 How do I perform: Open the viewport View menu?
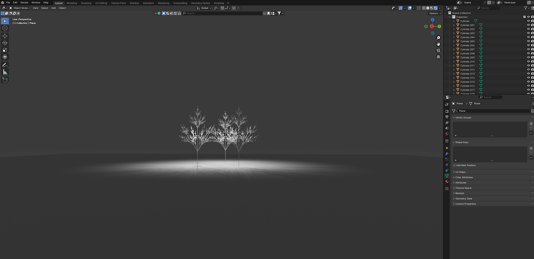(x=35, y=8)
